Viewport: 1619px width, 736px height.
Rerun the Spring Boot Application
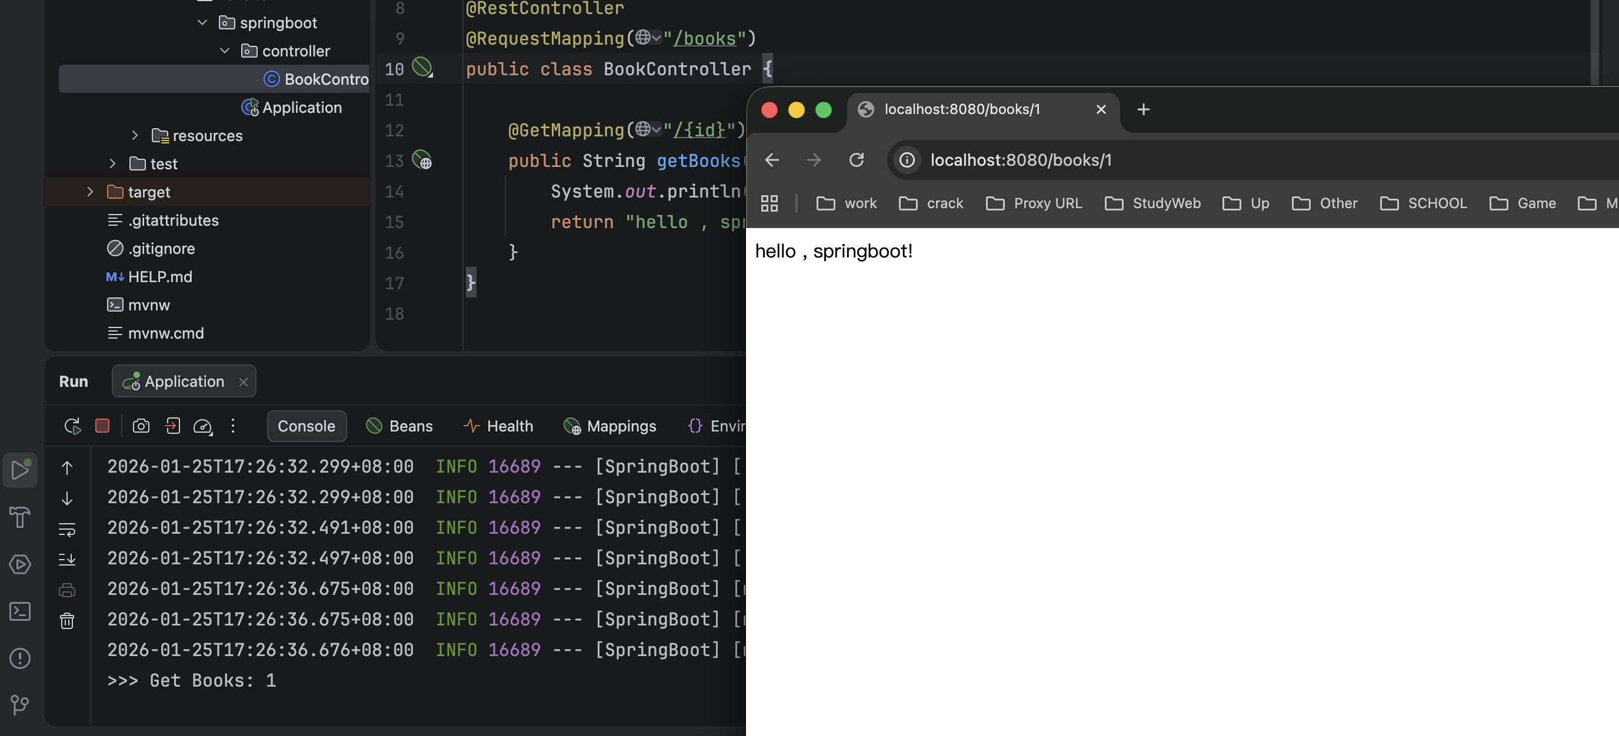[x=72, y=426]
